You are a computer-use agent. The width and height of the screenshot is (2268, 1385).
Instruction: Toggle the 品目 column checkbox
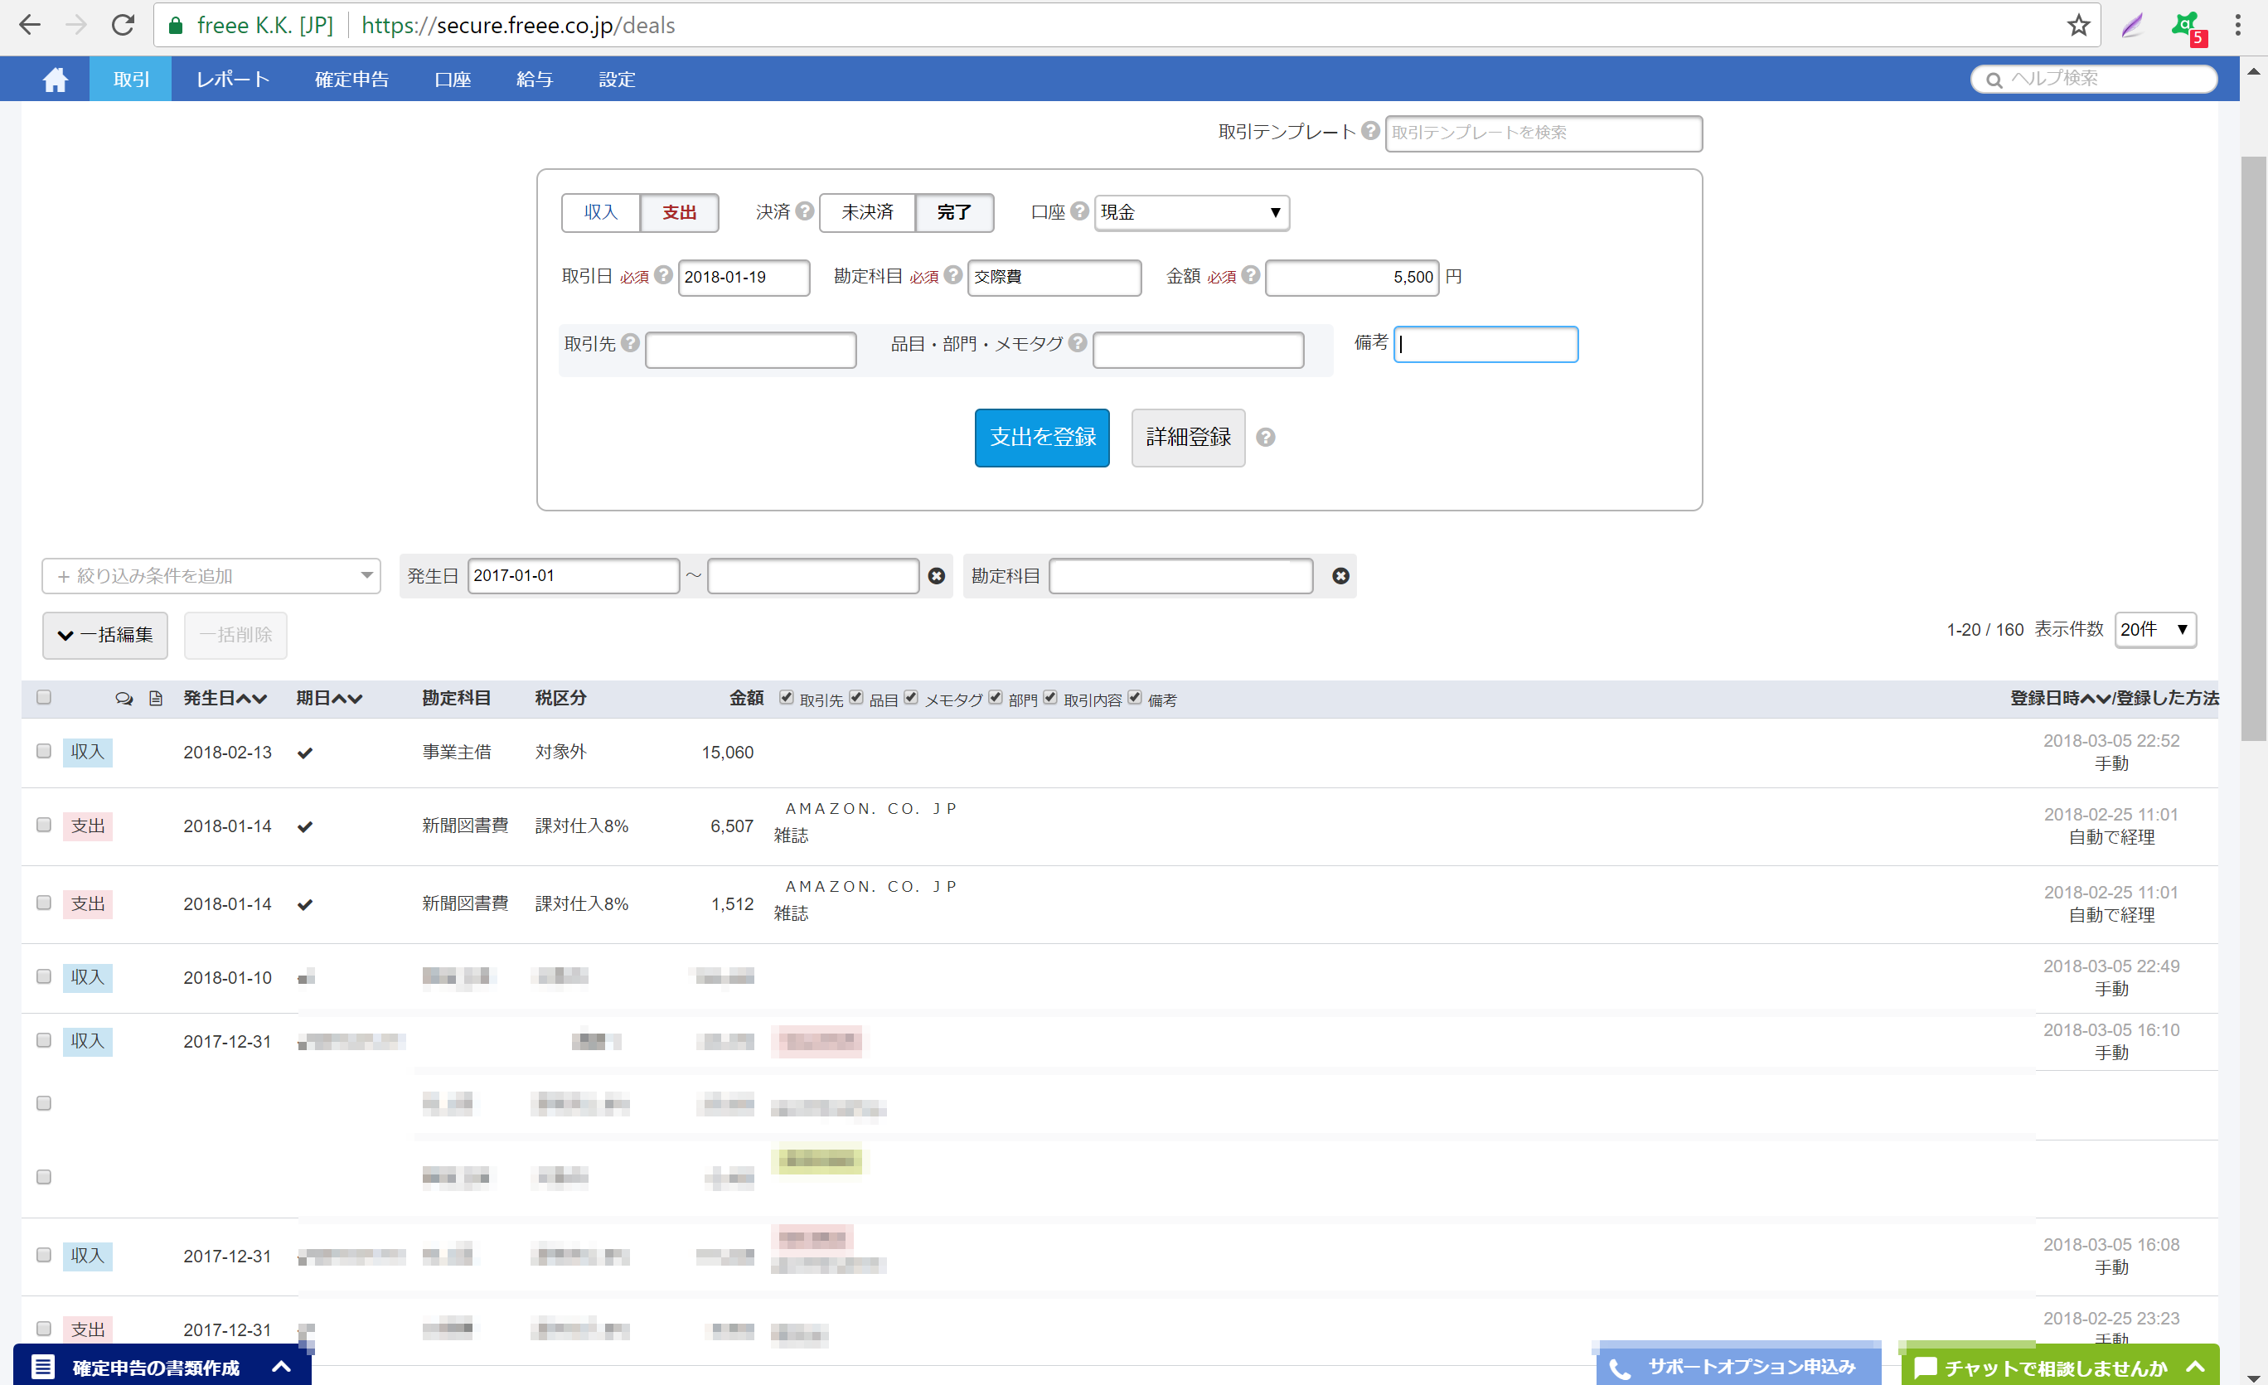[856, 698]
